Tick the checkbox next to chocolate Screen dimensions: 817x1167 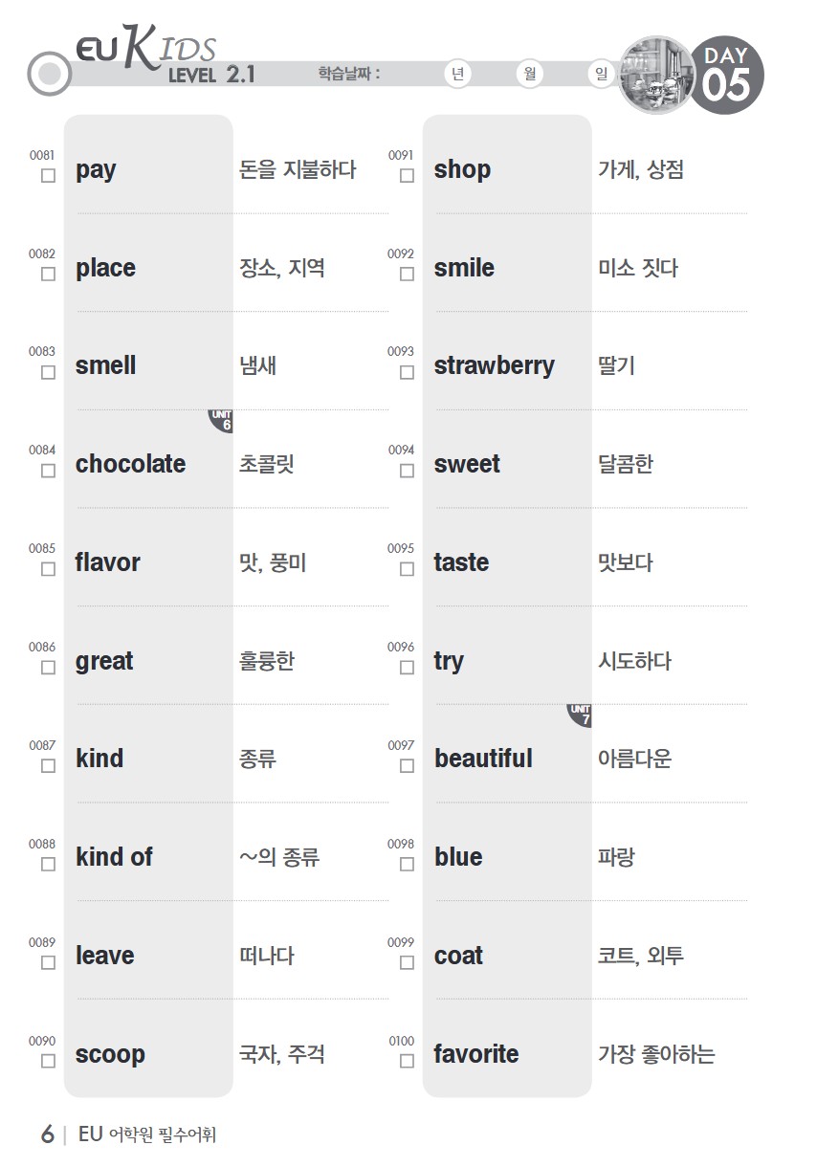click(48, 471)
